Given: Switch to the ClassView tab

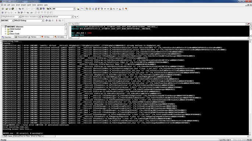Looking at the screenshot, I should (x=7, y=37).
